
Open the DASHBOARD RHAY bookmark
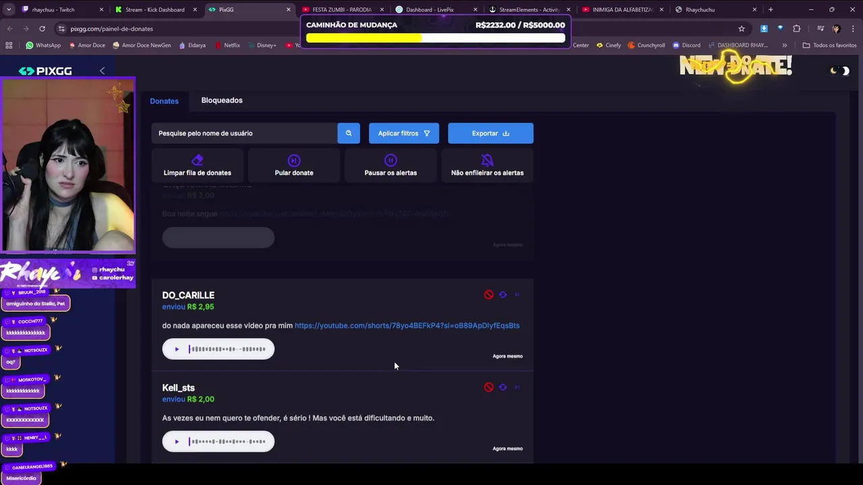[738, 45]
